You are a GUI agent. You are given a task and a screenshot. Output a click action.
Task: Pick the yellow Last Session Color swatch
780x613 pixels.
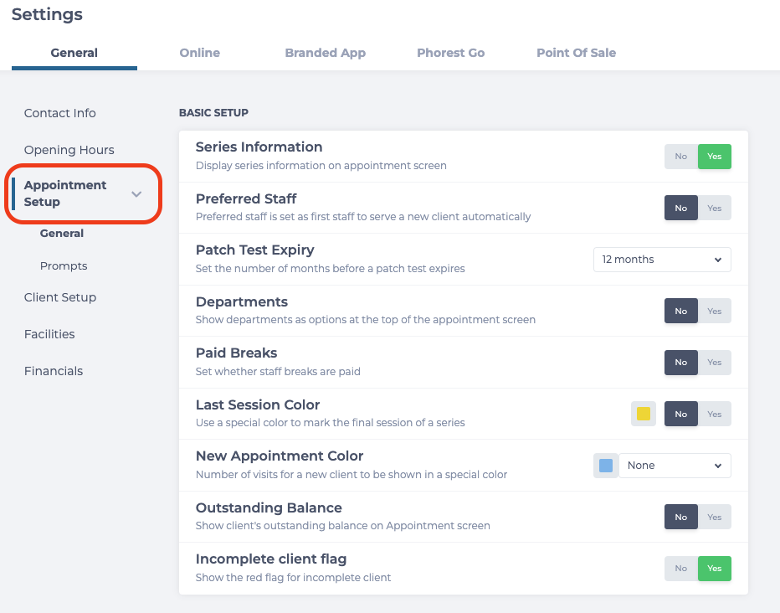pyautogui.click(x=644, y=414)
